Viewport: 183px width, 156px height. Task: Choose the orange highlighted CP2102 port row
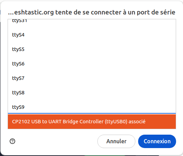(x=92, y=122)
